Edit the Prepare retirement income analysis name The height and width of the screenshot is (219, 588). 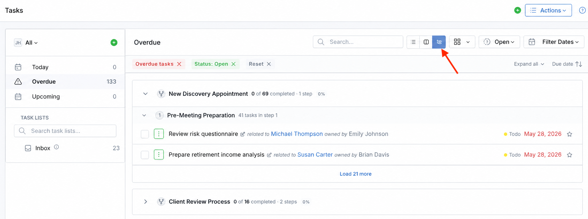pyautogui.click(x=269, y=155)
